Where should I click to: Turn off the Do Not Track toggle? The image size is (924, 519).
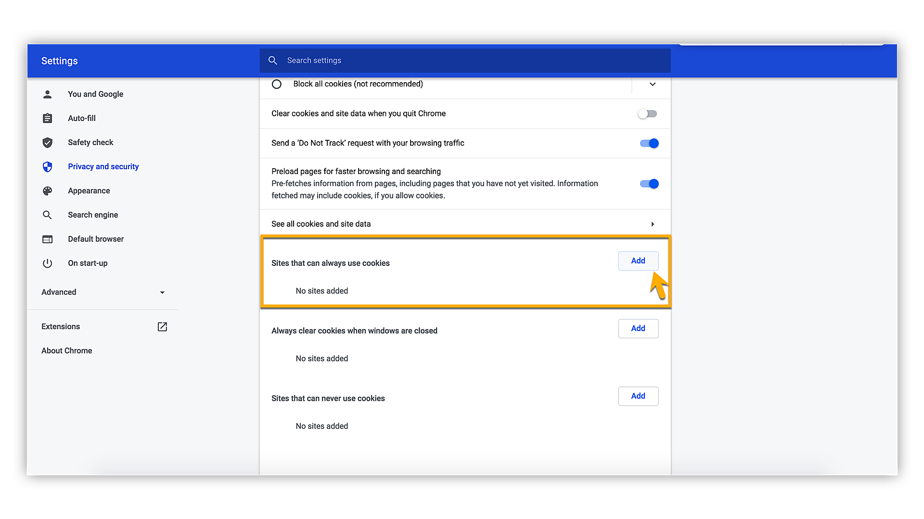click(649, 143)
